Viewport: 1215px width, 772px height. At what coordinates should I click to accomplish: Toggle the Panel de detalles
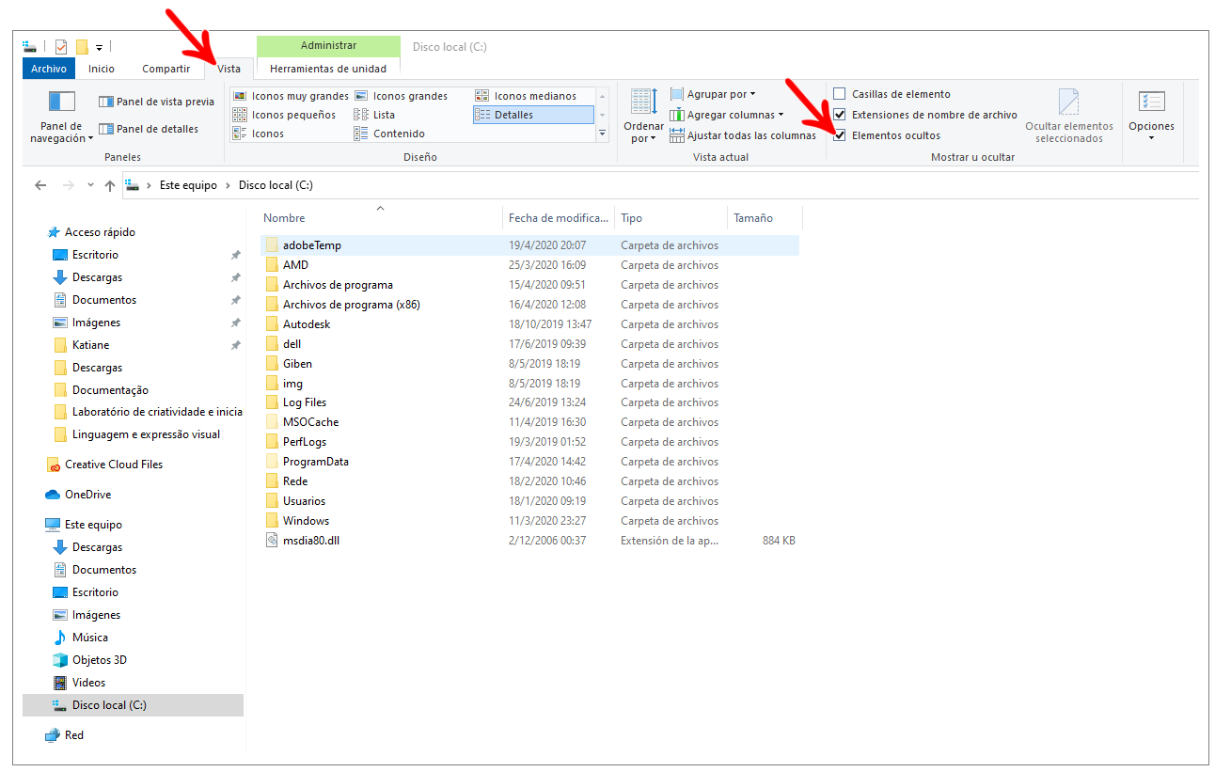pos(149,129)
